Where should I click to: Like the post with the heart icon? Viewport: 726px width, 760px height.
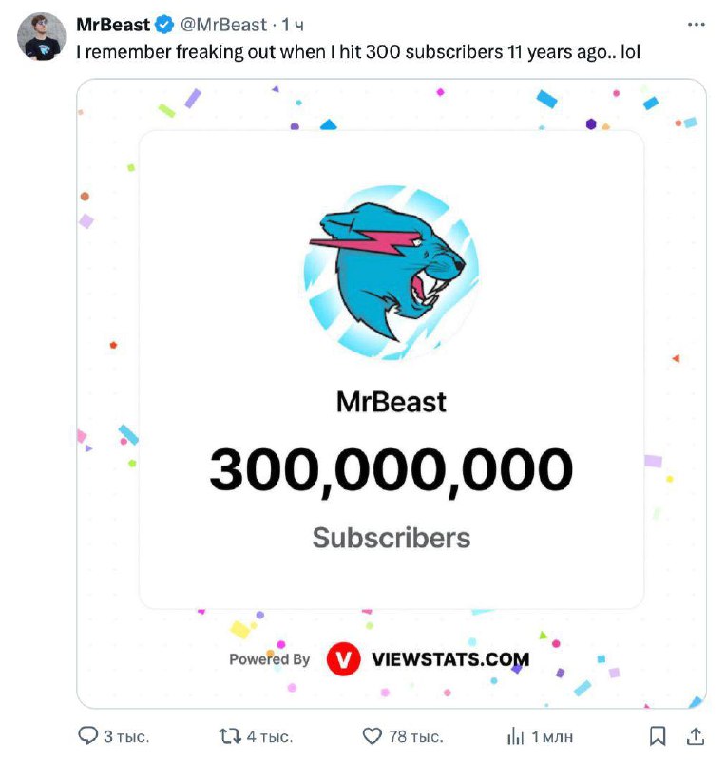click(x=373, y=736)
